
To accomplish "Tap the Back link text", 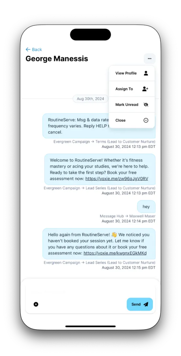I will [37, 49].
